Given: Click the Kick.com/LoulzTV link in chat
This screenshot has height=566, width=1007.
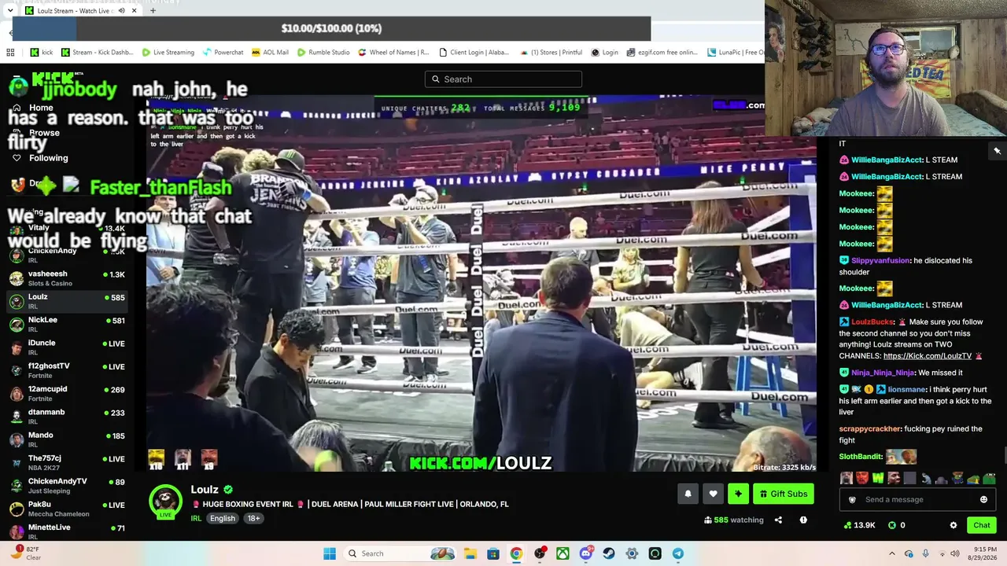Looking at the screenshot, I should click(x=927, y=356).
